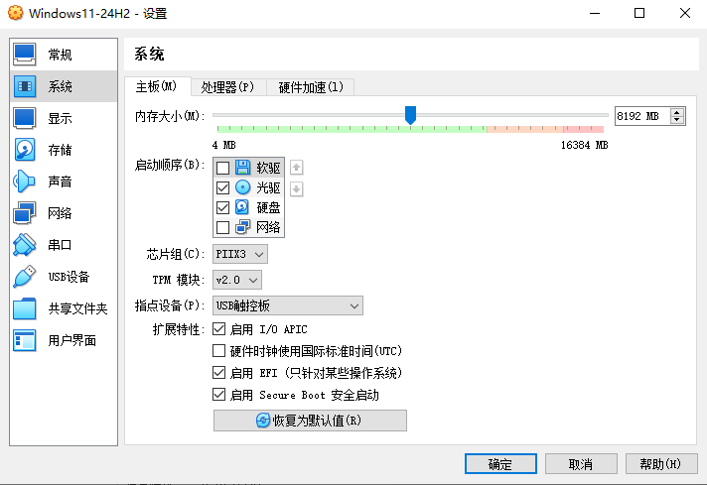The width and height of the screenshot is (707, 485).
Task: Minimize the settings window
Action: 595,13
